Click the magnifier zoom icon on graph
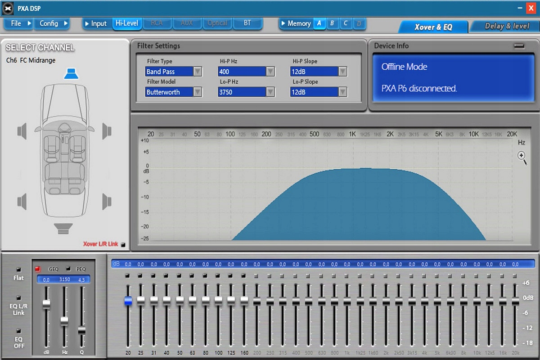The image size is (540, 360). (522, 157)
